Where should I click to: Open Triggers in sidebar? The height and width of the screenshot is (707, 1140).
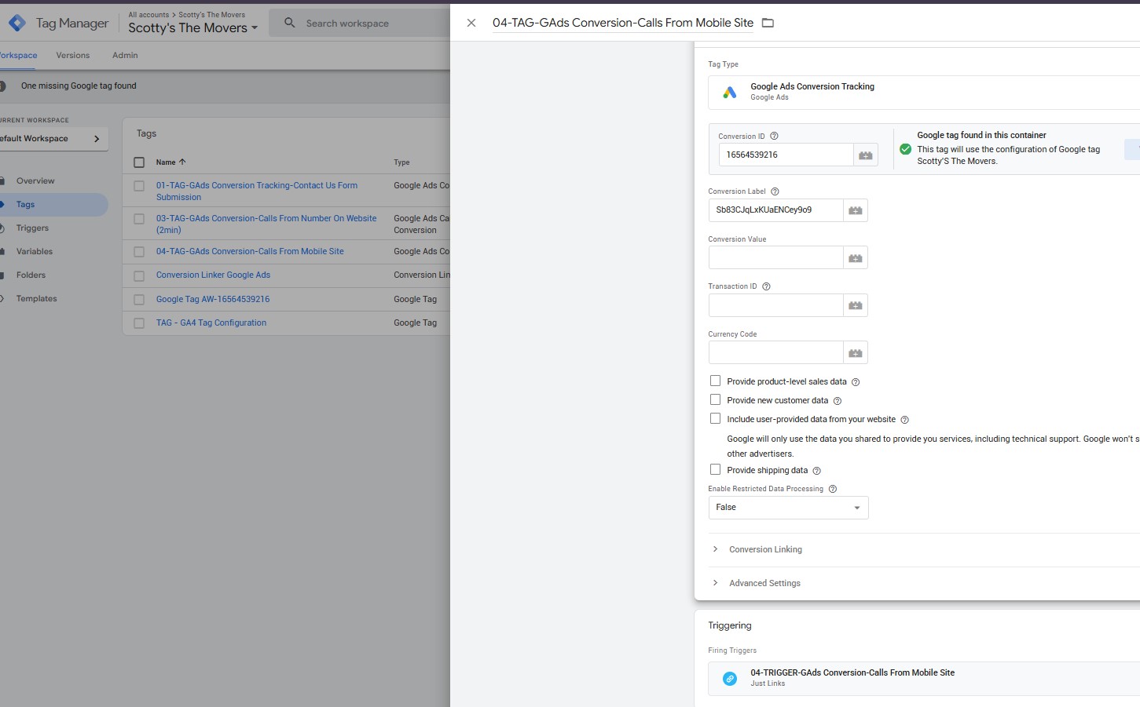(x=32, y=228)
